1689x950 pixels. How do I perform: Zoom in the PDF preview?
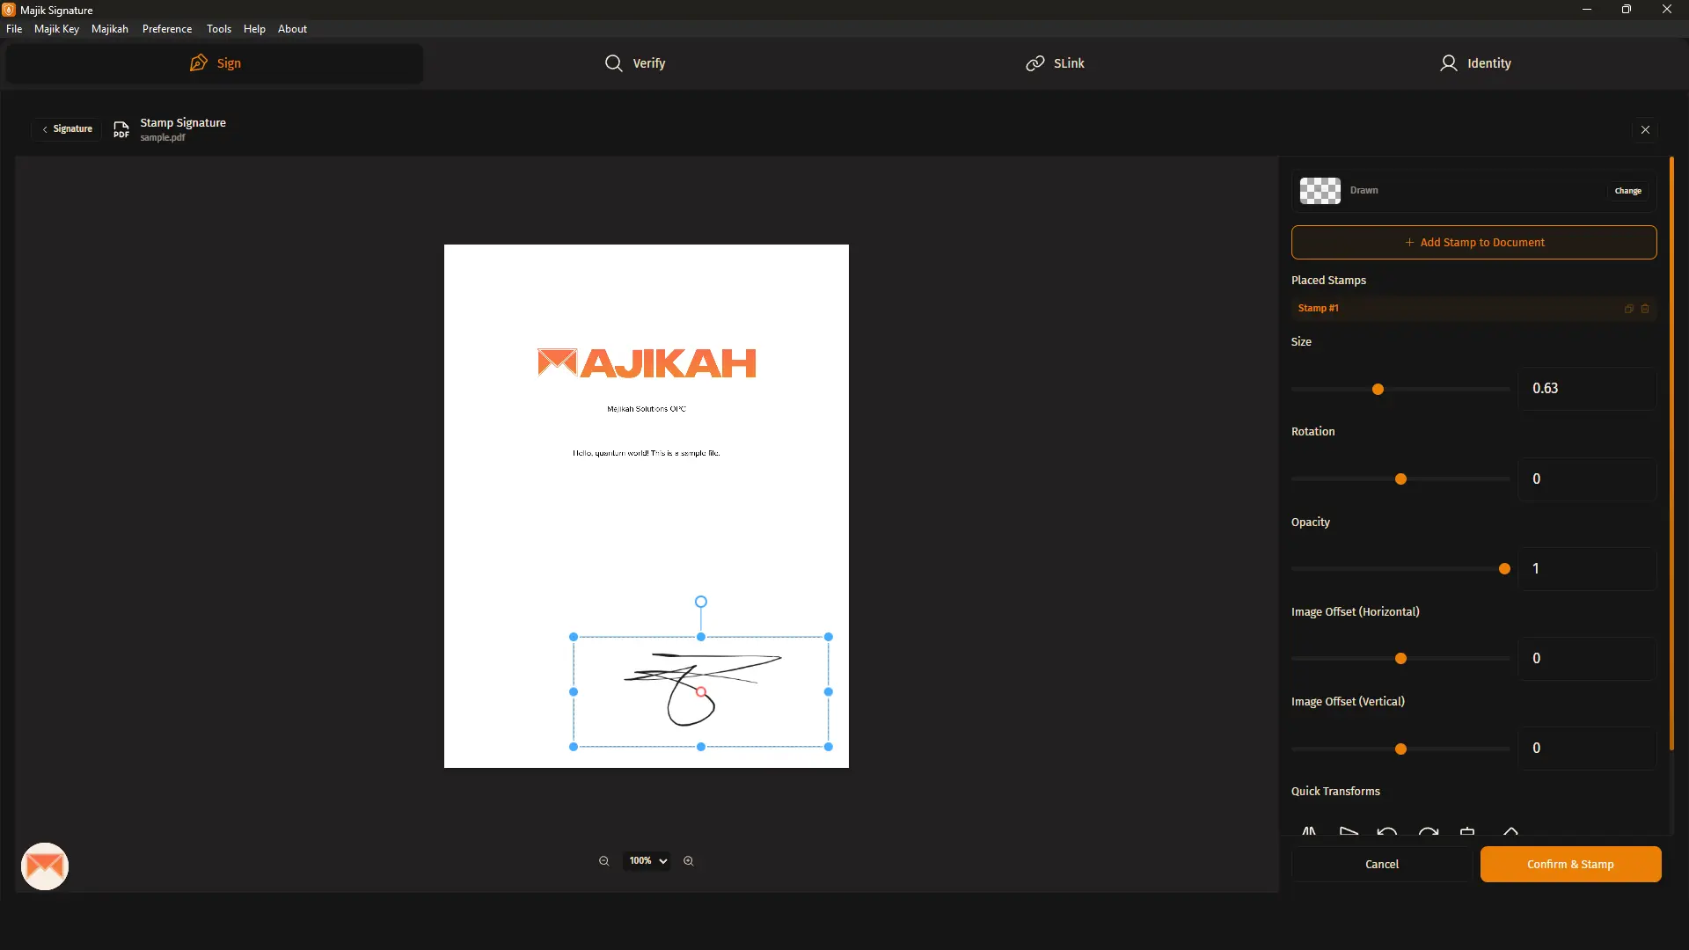[689, 861]
